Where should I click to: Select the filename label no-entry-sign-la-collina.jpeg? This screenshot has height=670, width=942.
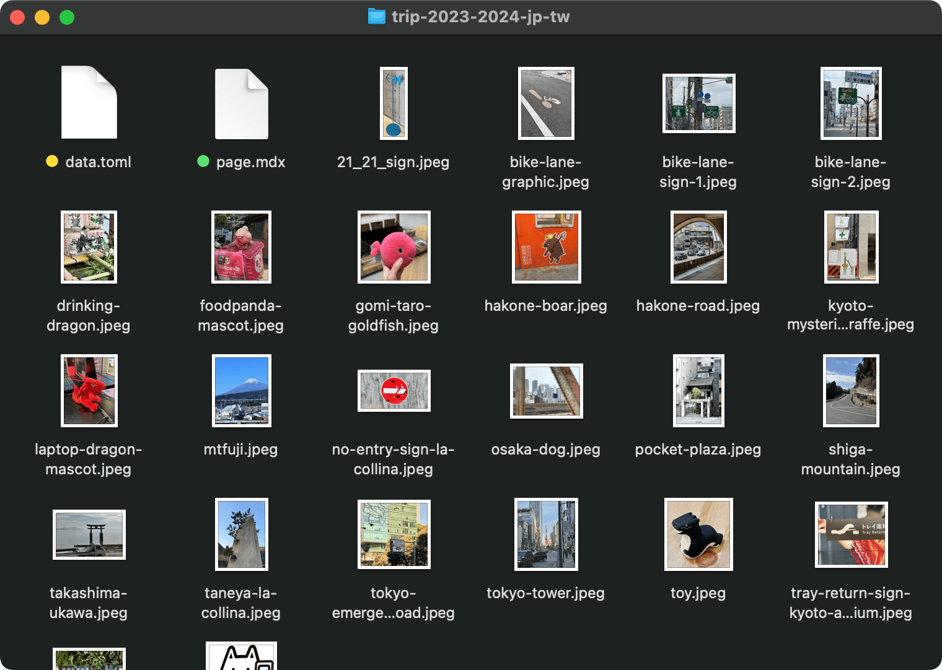click(394, 459)
